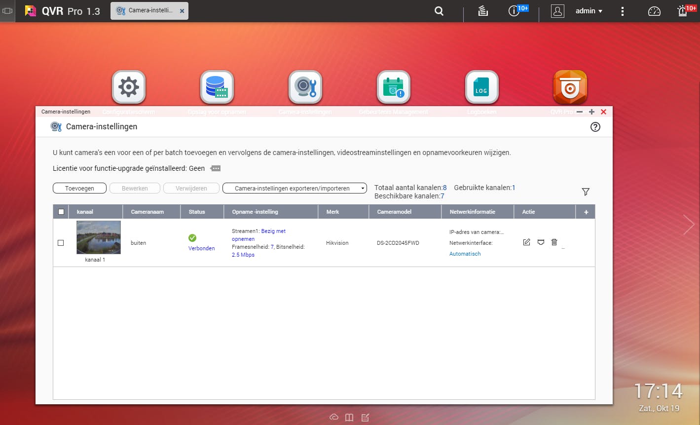The height and width of the screenshot is (425, 700).
Task: Launch the orange QVR Pro Client icon
Action: click(x=570, y=87)
